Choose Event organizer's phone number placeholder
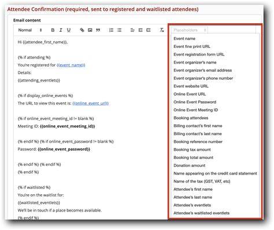Viewport: 274px width, 230px height. [203, 78]
